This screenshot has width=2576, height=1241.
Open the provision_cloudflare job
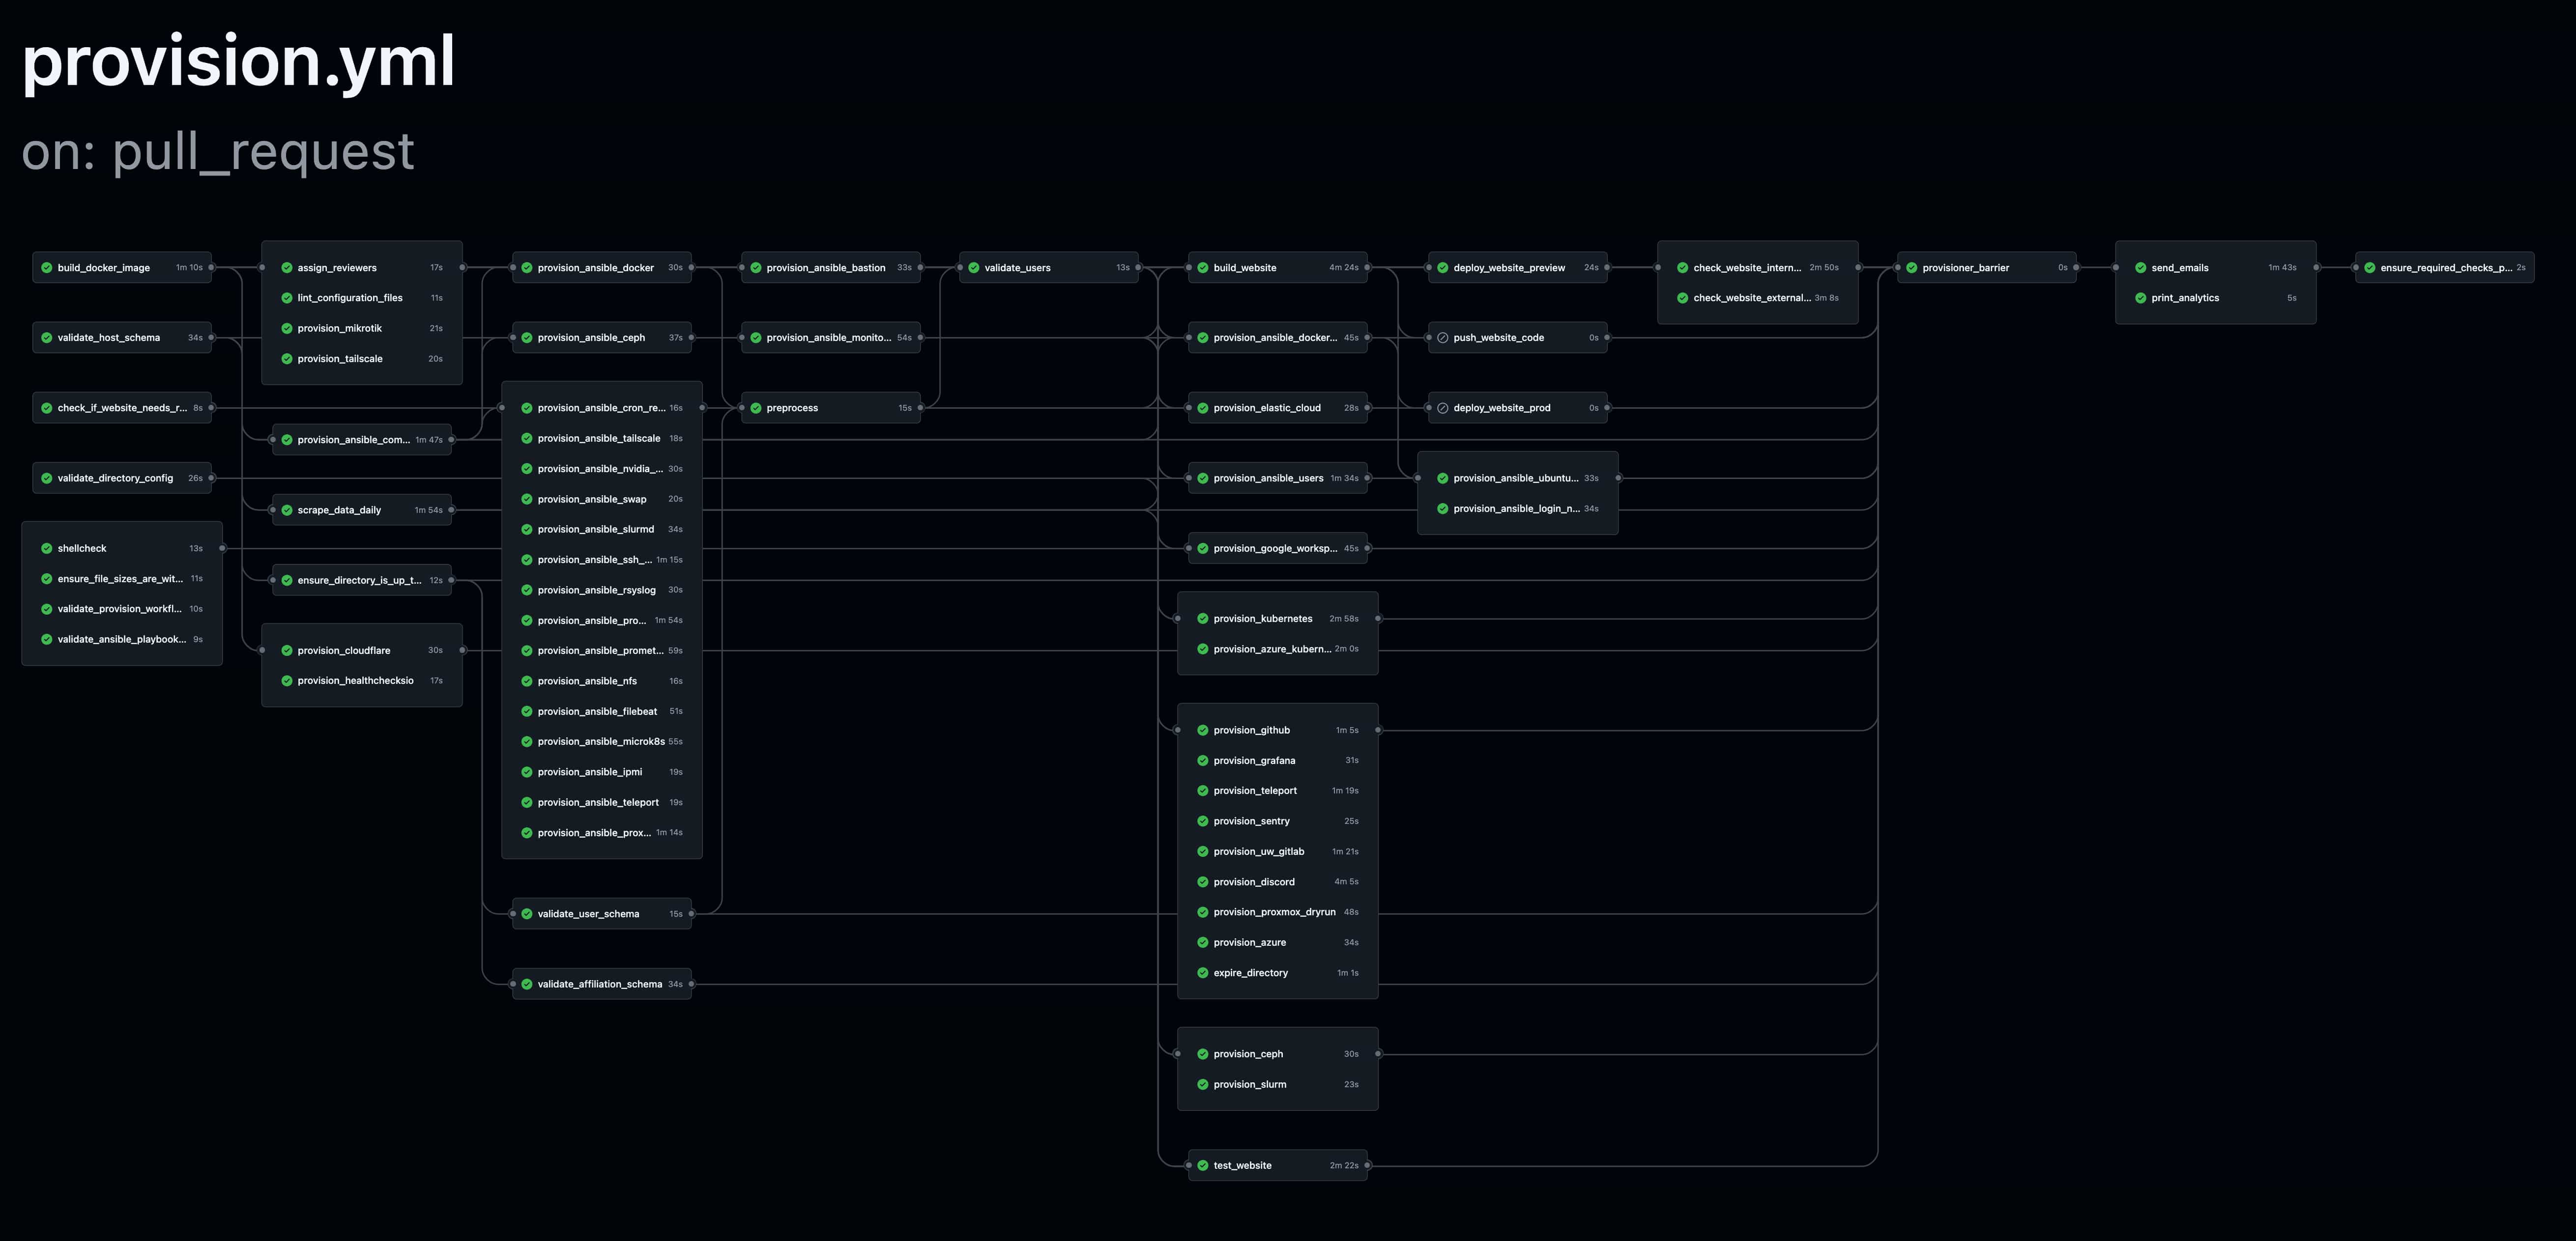344,649
